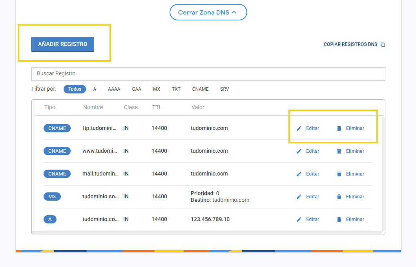Focus the Buscar Registro search field
The image size is (416, 267).
tap(208, 74)
